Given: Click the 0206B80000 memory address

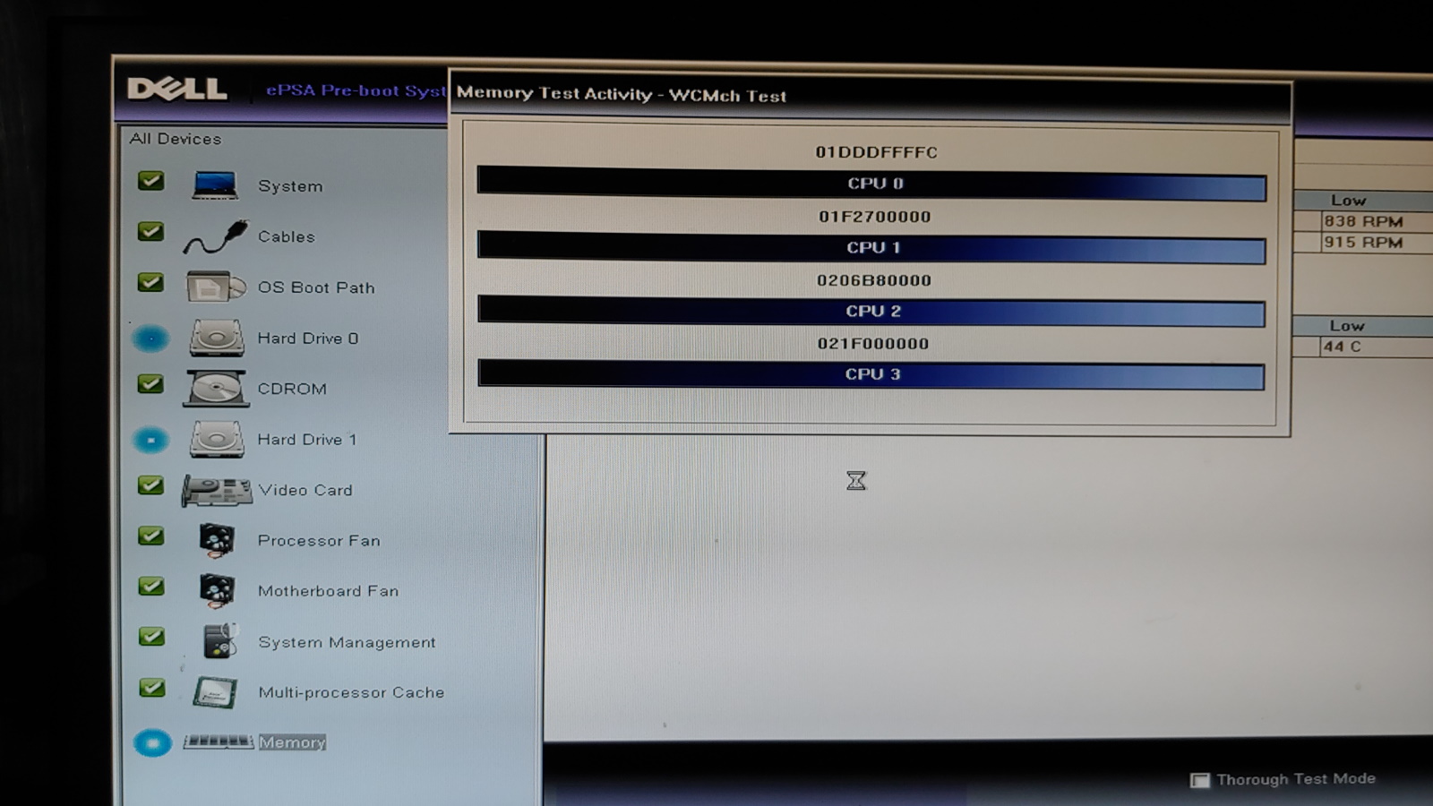Looking at the screenshot, I should (874, 280).
